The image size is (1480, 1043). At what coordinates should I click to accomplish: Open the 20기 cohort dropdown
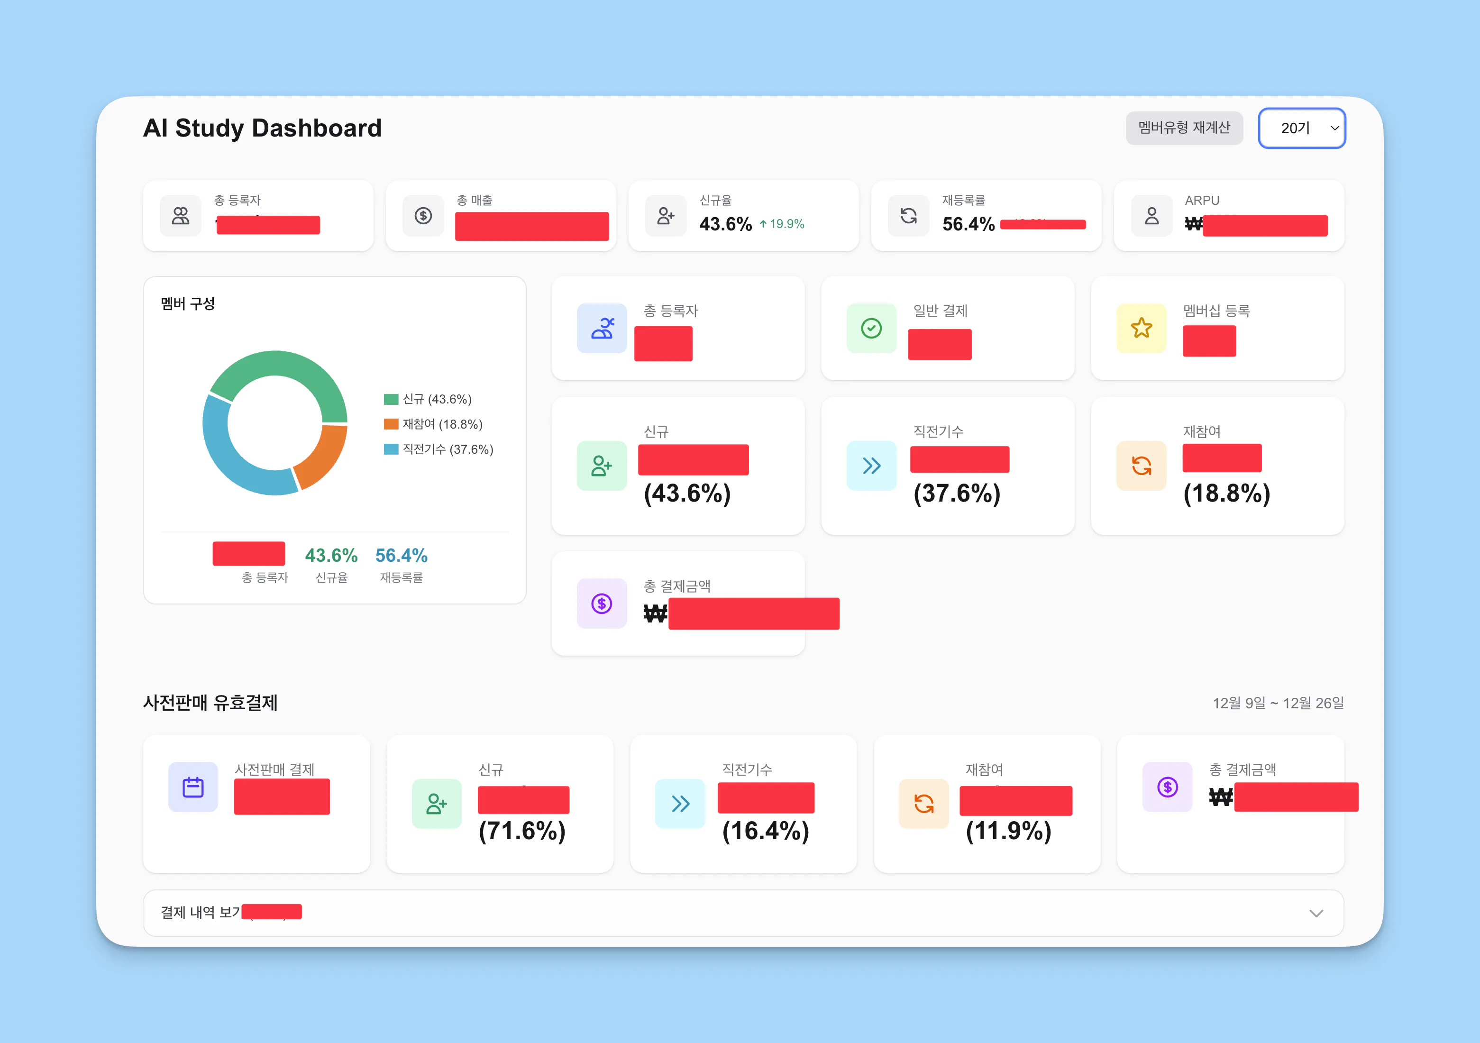pyautogui.click(x=1301, y=128)
